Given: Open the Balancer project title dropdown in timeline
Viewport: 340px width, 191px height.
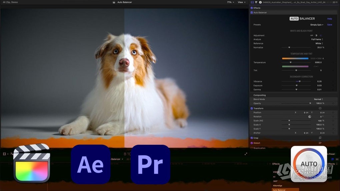Looking at the screenshot, I should point(117,159).
